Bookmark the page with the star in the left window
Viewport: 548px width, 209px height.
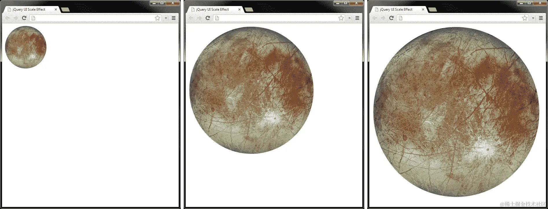pos(157,18)
